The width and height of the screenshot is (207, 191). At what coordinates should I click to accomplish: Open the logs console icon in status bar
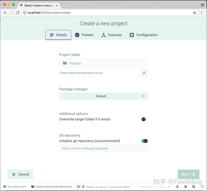(78, 187)
